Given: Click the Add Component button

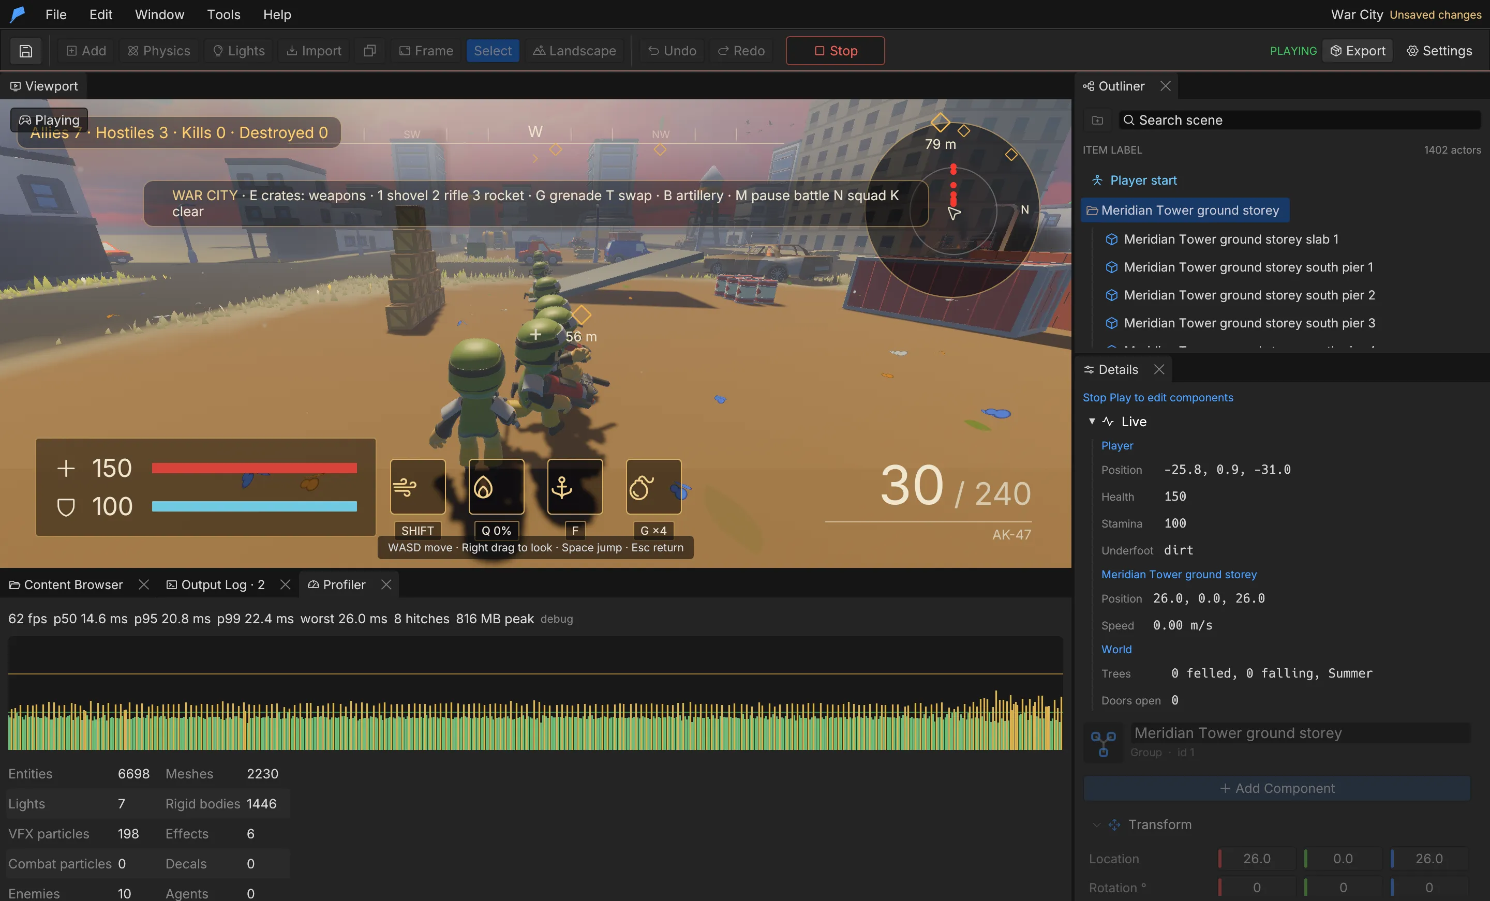Looking at the screenshot, I should [1276, 789].
